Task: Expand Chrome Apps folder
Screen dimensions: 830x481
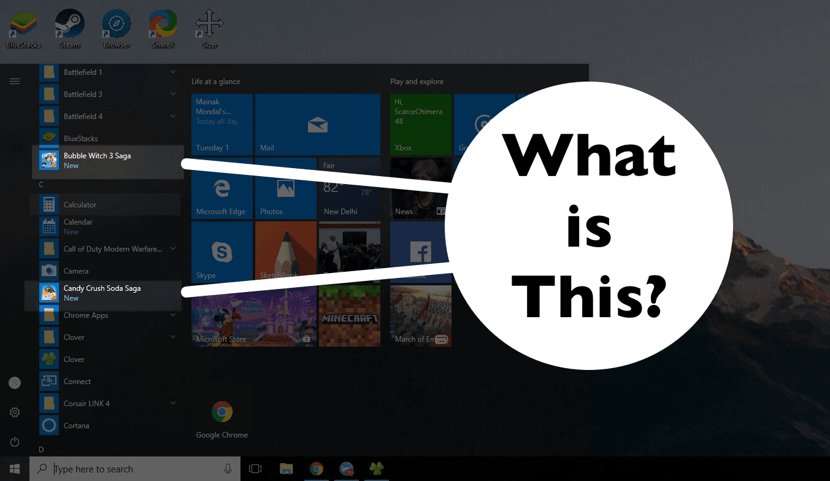Action: [173, 315]
